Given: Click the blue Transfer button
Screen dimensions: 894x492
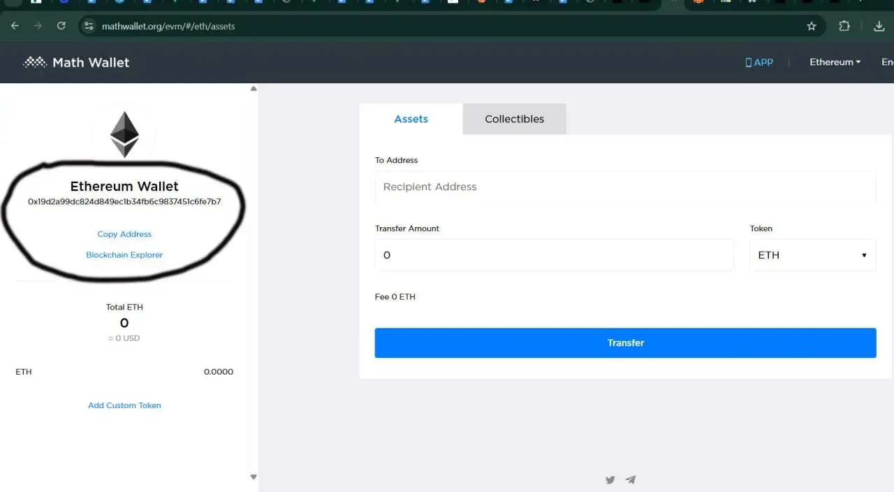Looking at the screenshot, I should (625, 343).
